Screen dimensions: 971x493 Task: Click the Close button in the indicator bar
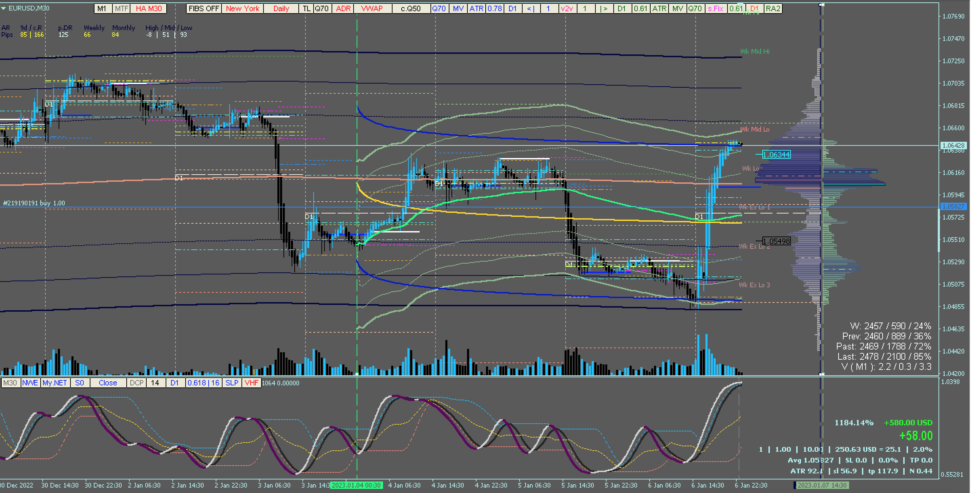coord(108,383)
